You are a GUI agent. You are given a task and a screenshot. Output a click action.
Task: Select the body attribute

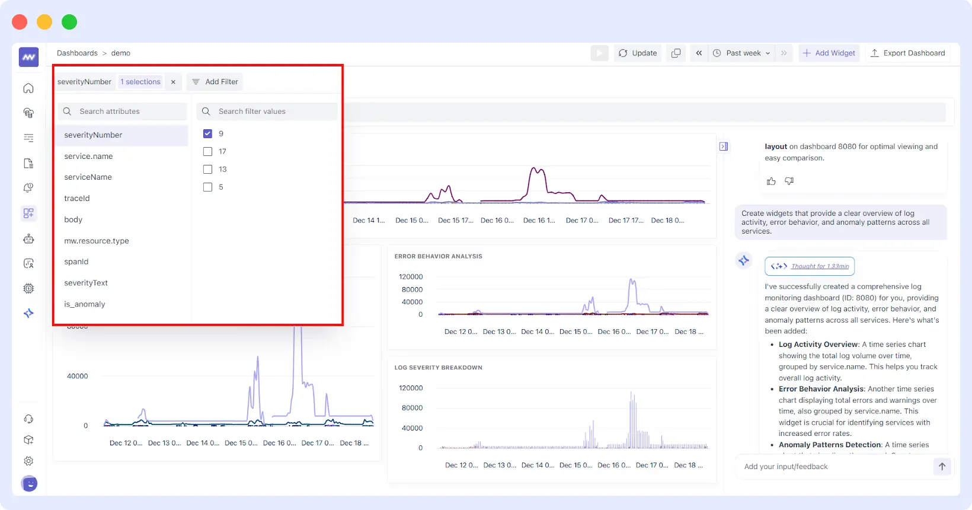tap(122, 219)
